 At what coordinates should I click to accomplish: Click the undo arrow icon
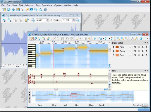pyautogui.click(x=67, y=39)
